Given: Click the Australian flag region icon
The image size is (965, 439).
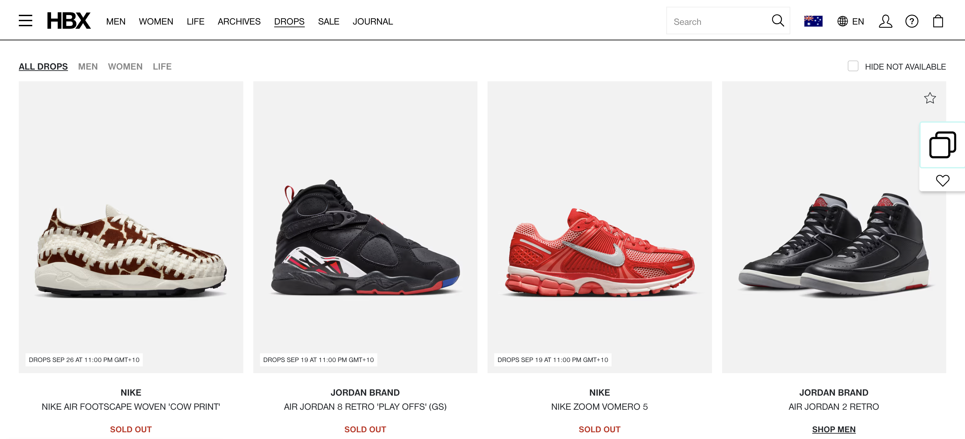Looking at the screenshot, I should [x=813, y=22].
